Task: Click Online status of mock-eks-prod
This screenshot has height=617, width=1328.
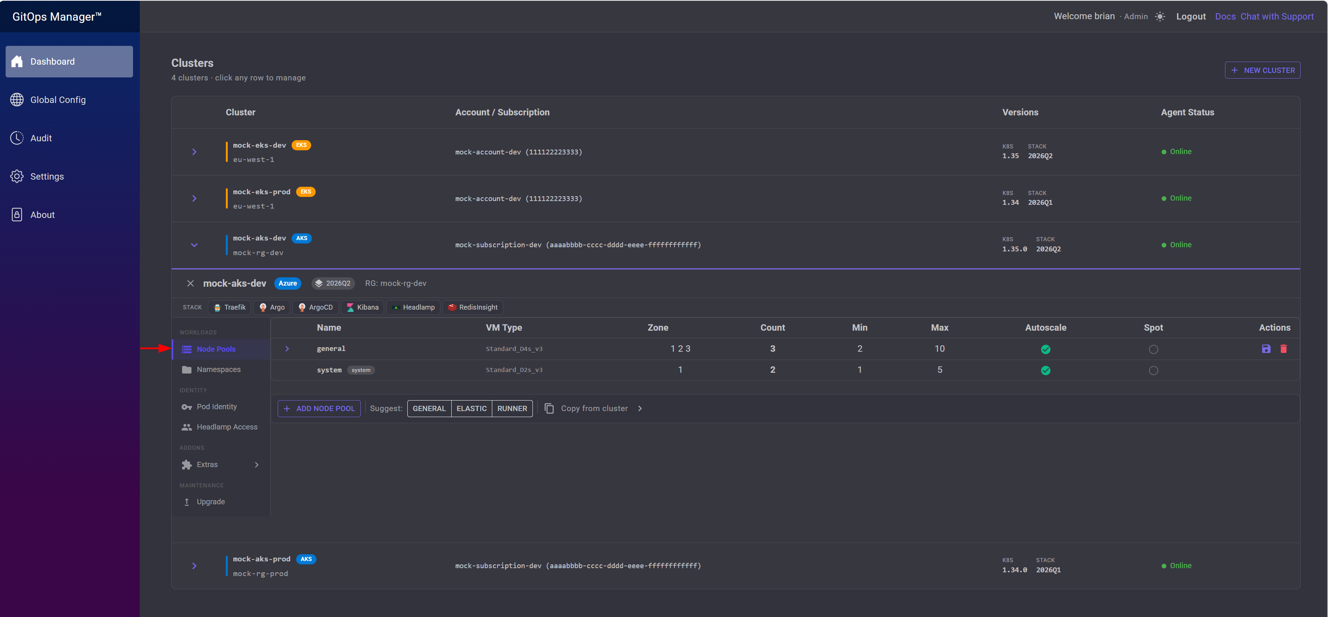Action: click(x=1177, y=198)
